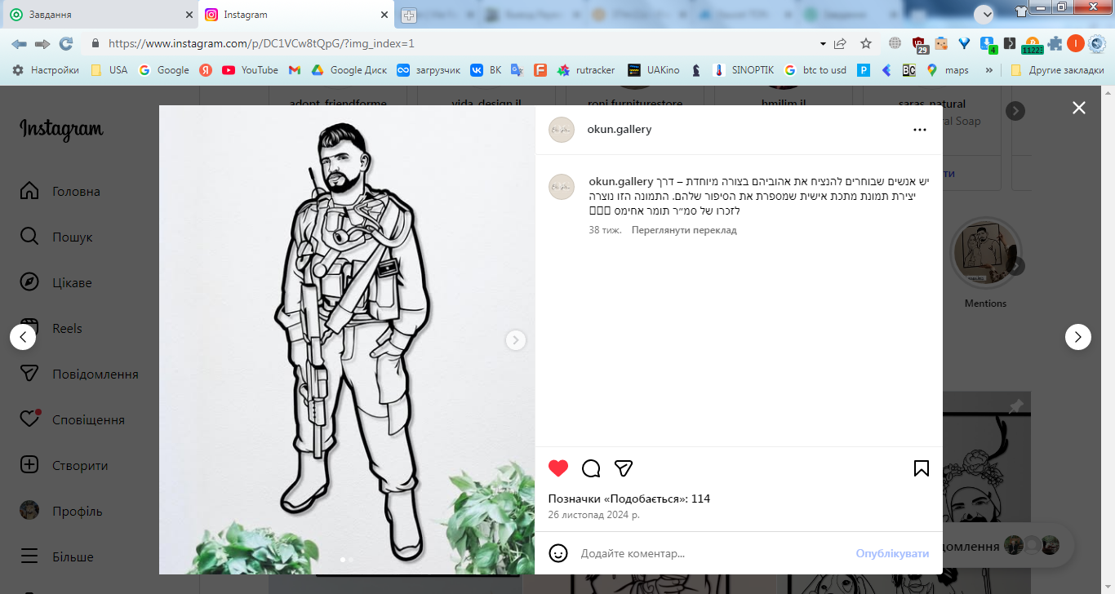Select Створити in sidebar
The width and height of the screenshot is (1115, 594).
(64, 466)
